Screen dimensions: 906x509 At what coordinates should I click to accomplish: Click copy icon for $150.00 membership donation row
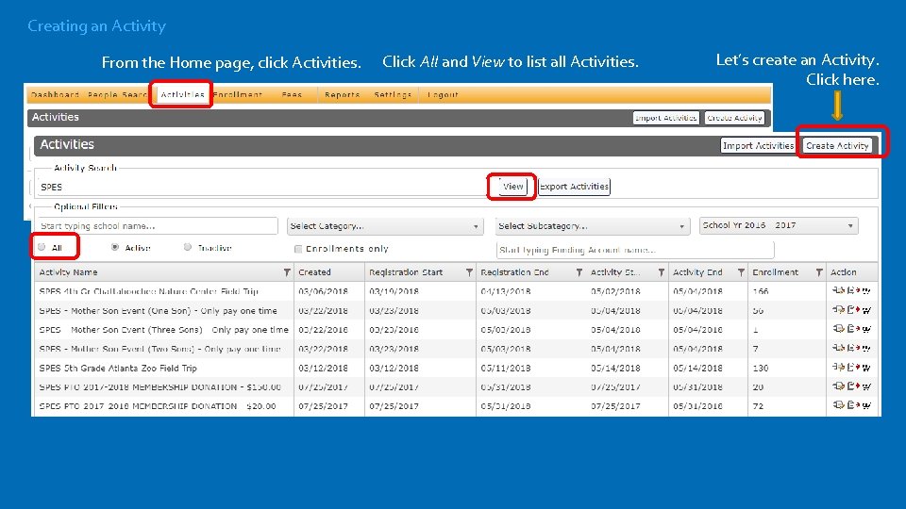click(838, 386)
